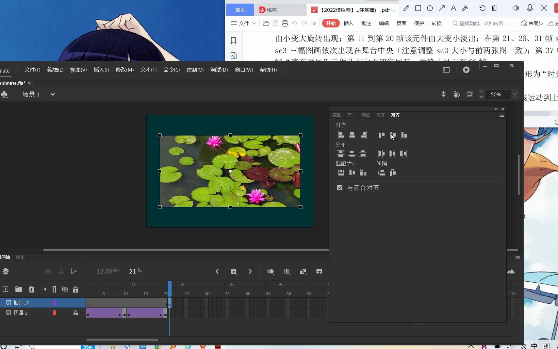Viewport: 558px width, 349px height.
Task: Switch to the 属性 panel tab
Action: [x=336, y=115]
